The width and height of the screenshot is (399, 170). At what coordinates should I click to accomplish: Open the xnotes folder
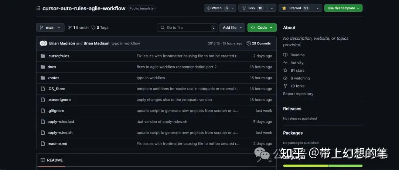[53, 78]
